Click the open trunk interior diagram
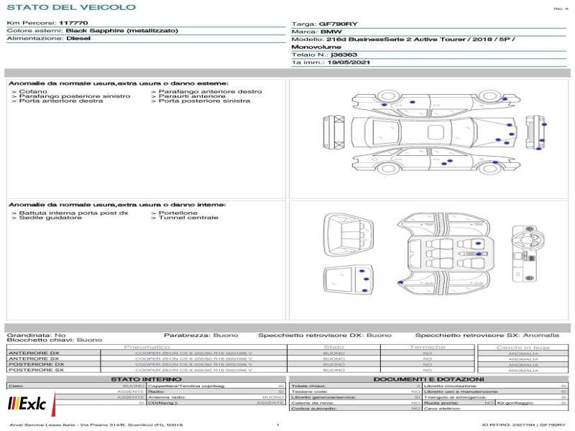The width and height of the screenshot is (575, 431). [349, 234]
